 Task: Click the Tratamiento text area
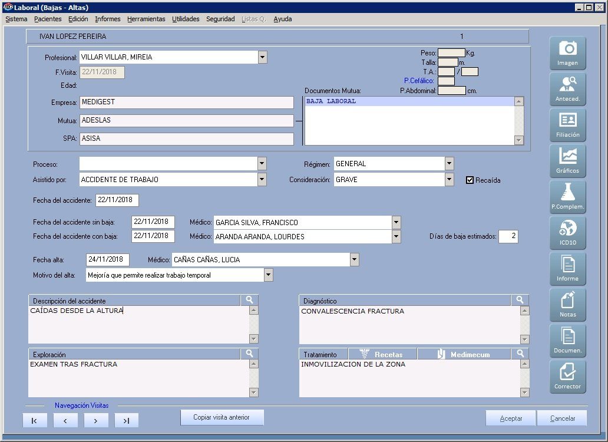410,378
